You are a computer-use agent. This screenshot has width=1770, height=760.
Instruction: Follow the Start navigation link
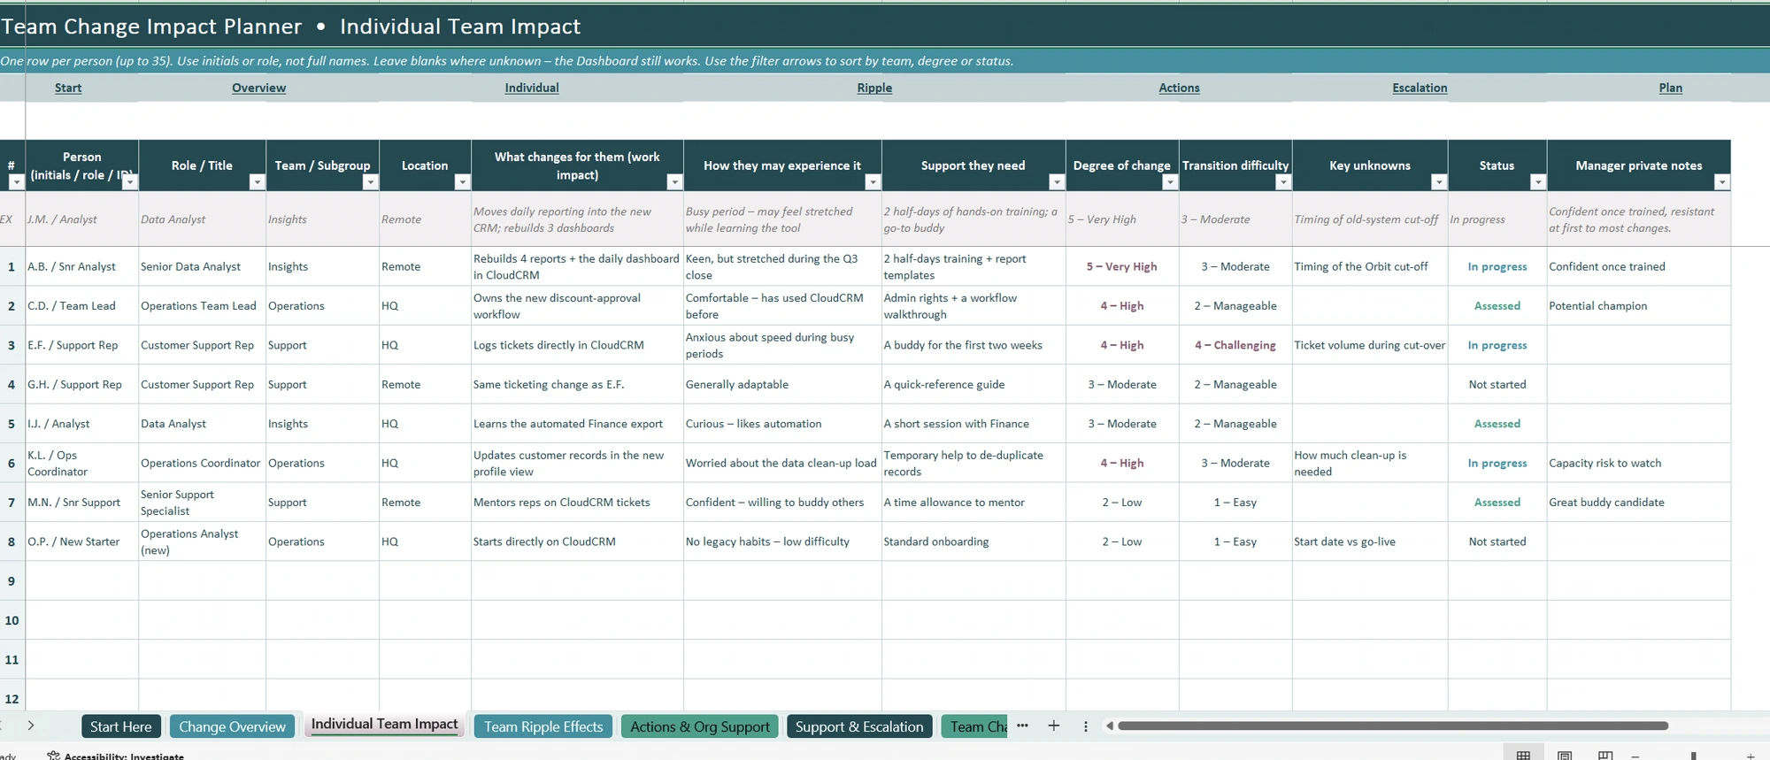coord(68,88)
